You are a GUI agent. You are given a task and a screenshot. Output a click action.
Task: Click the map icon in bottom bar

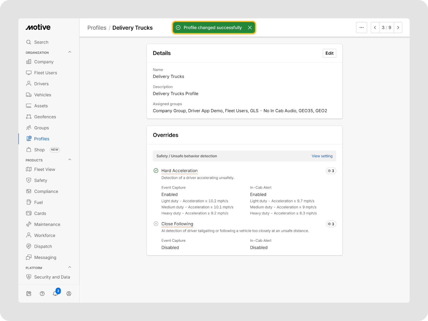[x=29, y=294]
